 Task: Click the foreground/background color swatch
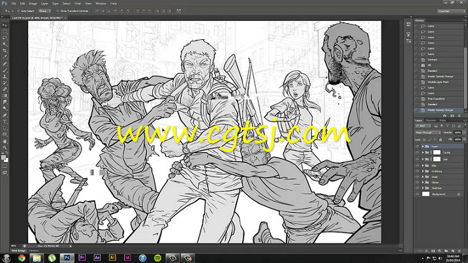5,158
